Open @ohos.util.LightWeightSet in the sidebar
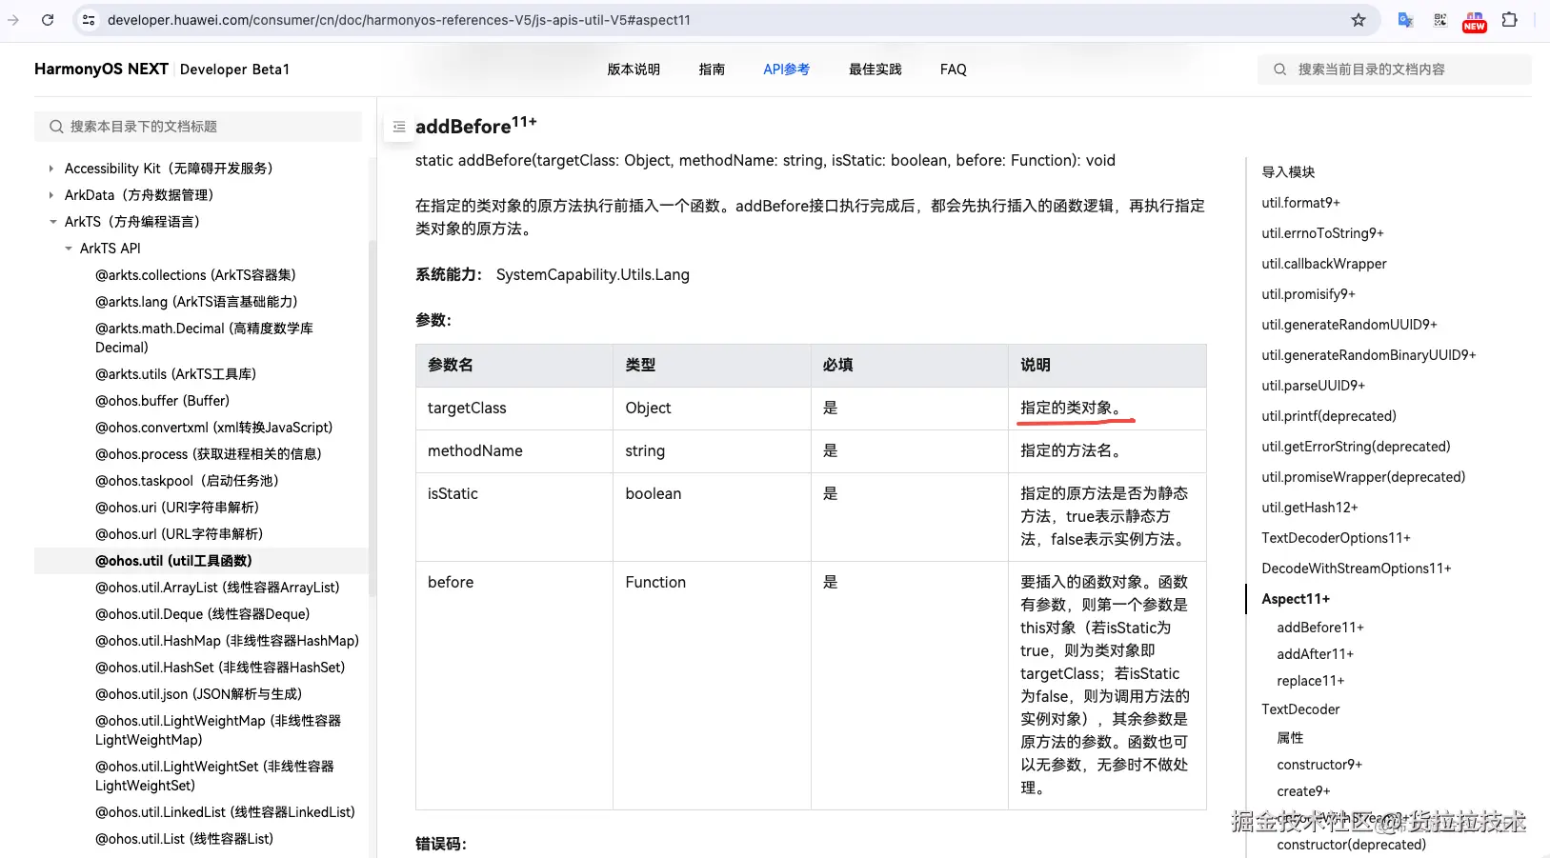The width and height of the screenshot is (1550, 858). (214, 776)
